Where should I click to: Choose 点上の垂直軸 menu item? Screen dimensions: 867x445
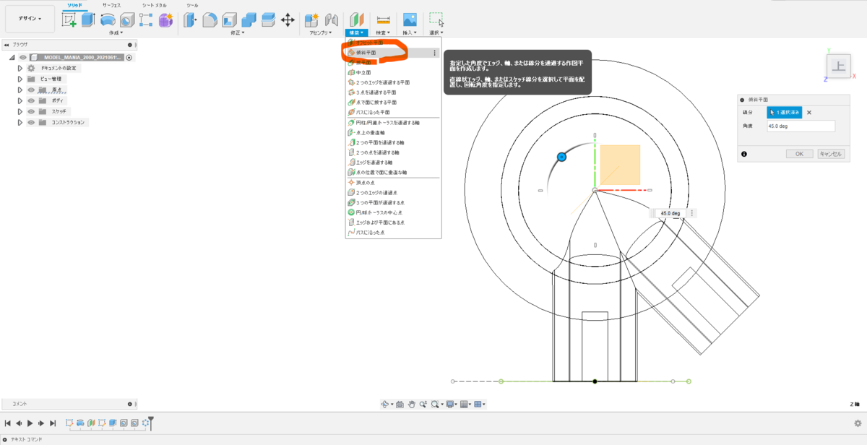click(x=394, y=133)
